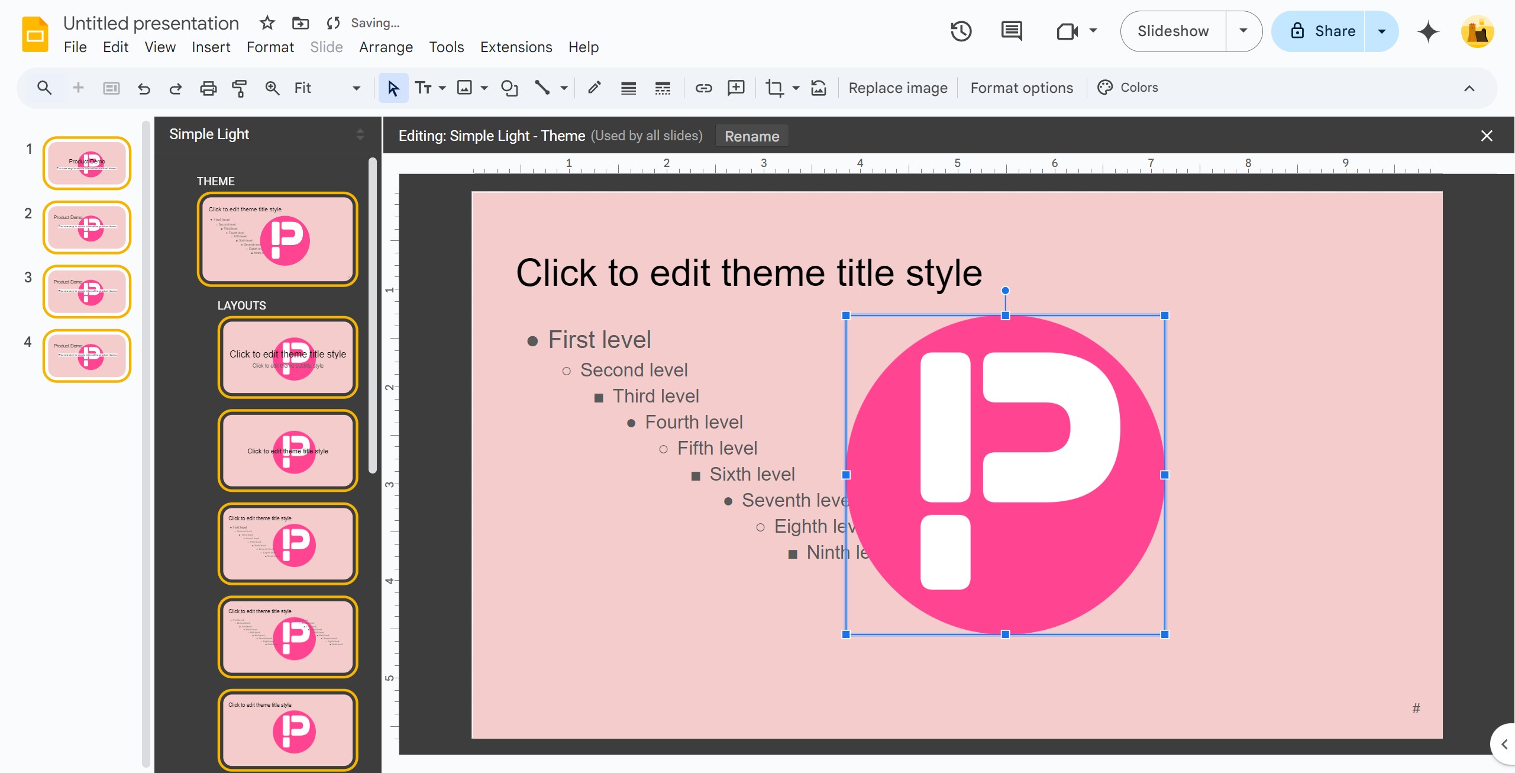The height and width of the screenshot is (773, 1515).
Task: Open insert image dropdown arrow
Action: coord(484,88)
